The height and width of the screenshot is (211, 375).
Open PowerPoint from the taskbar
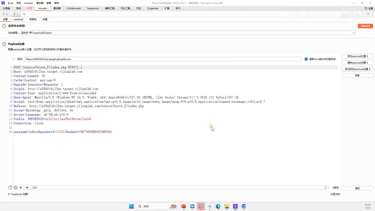pos(184,206)
